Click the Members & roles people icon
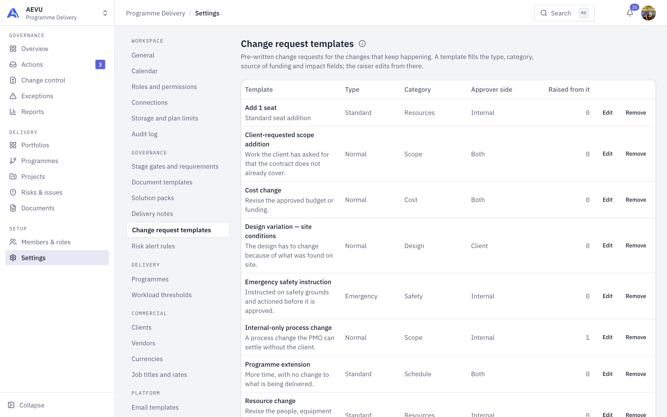This screenshot has width=667, height=417. coord(13,242)
